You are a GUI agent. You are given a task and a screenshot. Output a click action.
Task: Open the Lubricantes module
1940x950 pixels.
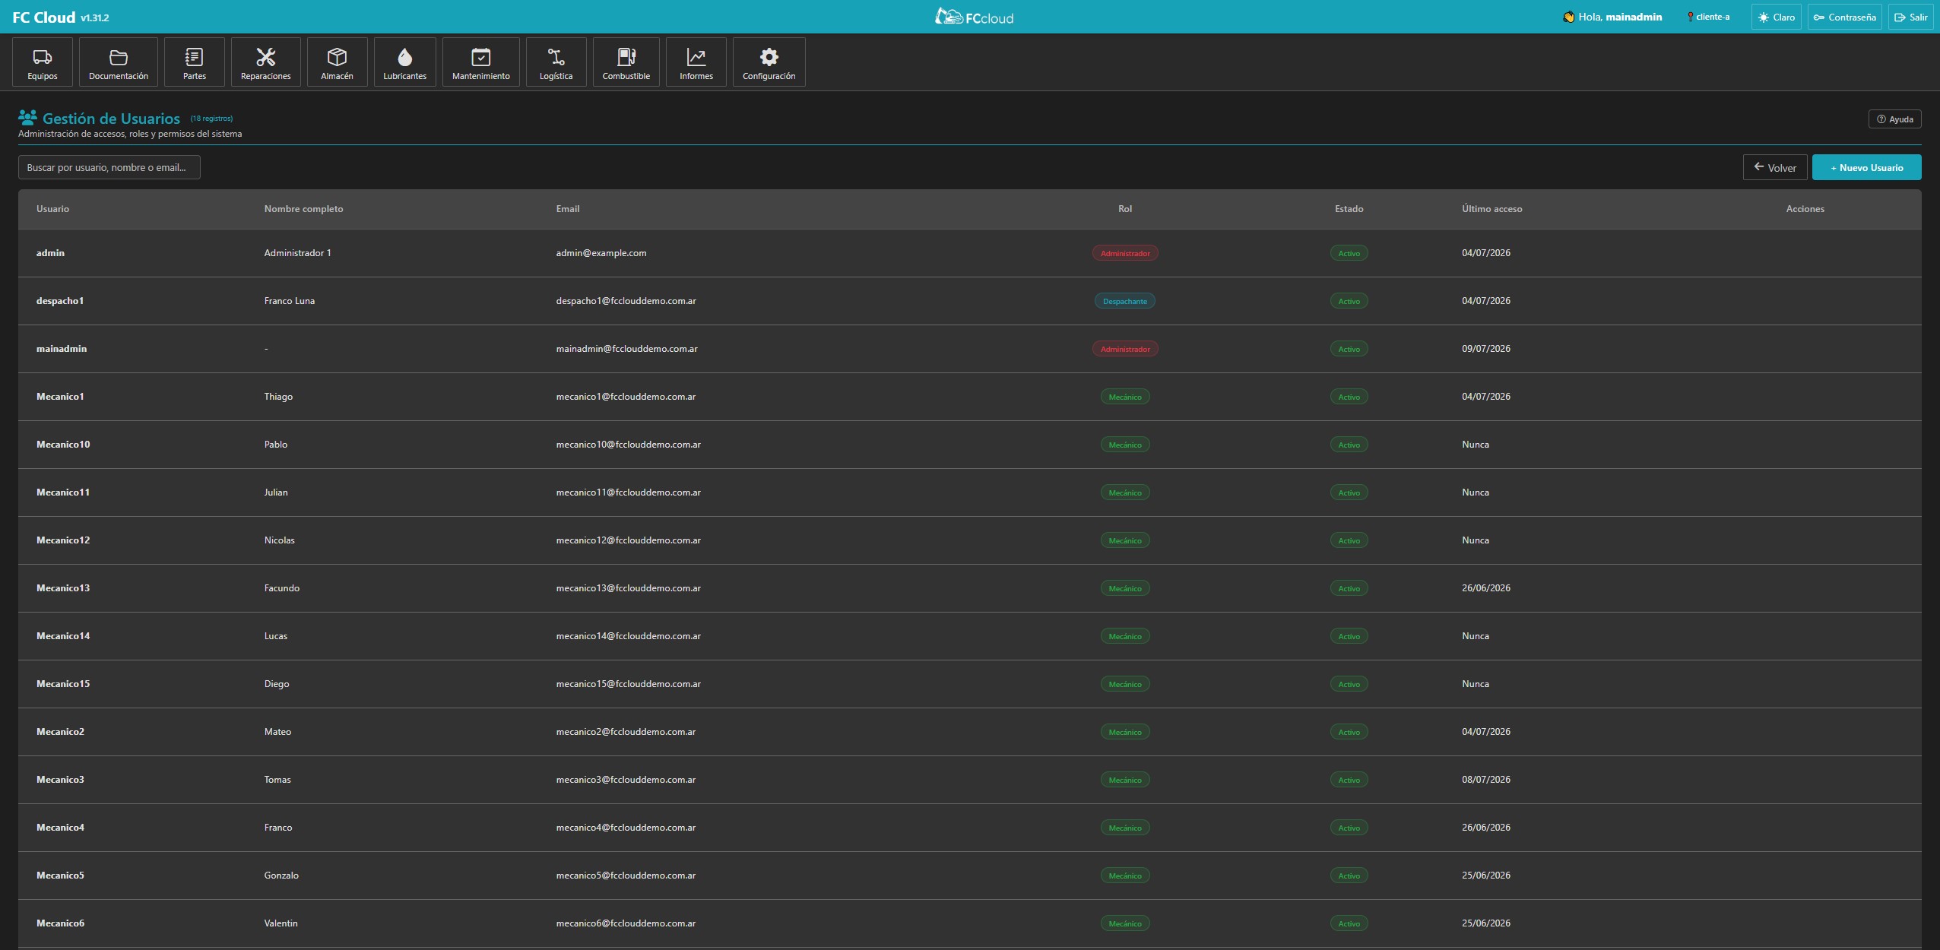click(405, 62)
